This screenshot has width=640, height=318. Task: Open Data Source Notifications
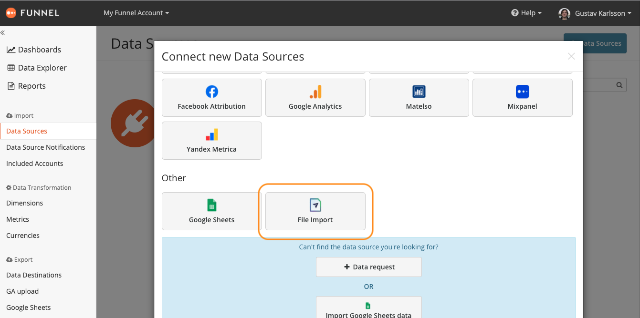46,147
